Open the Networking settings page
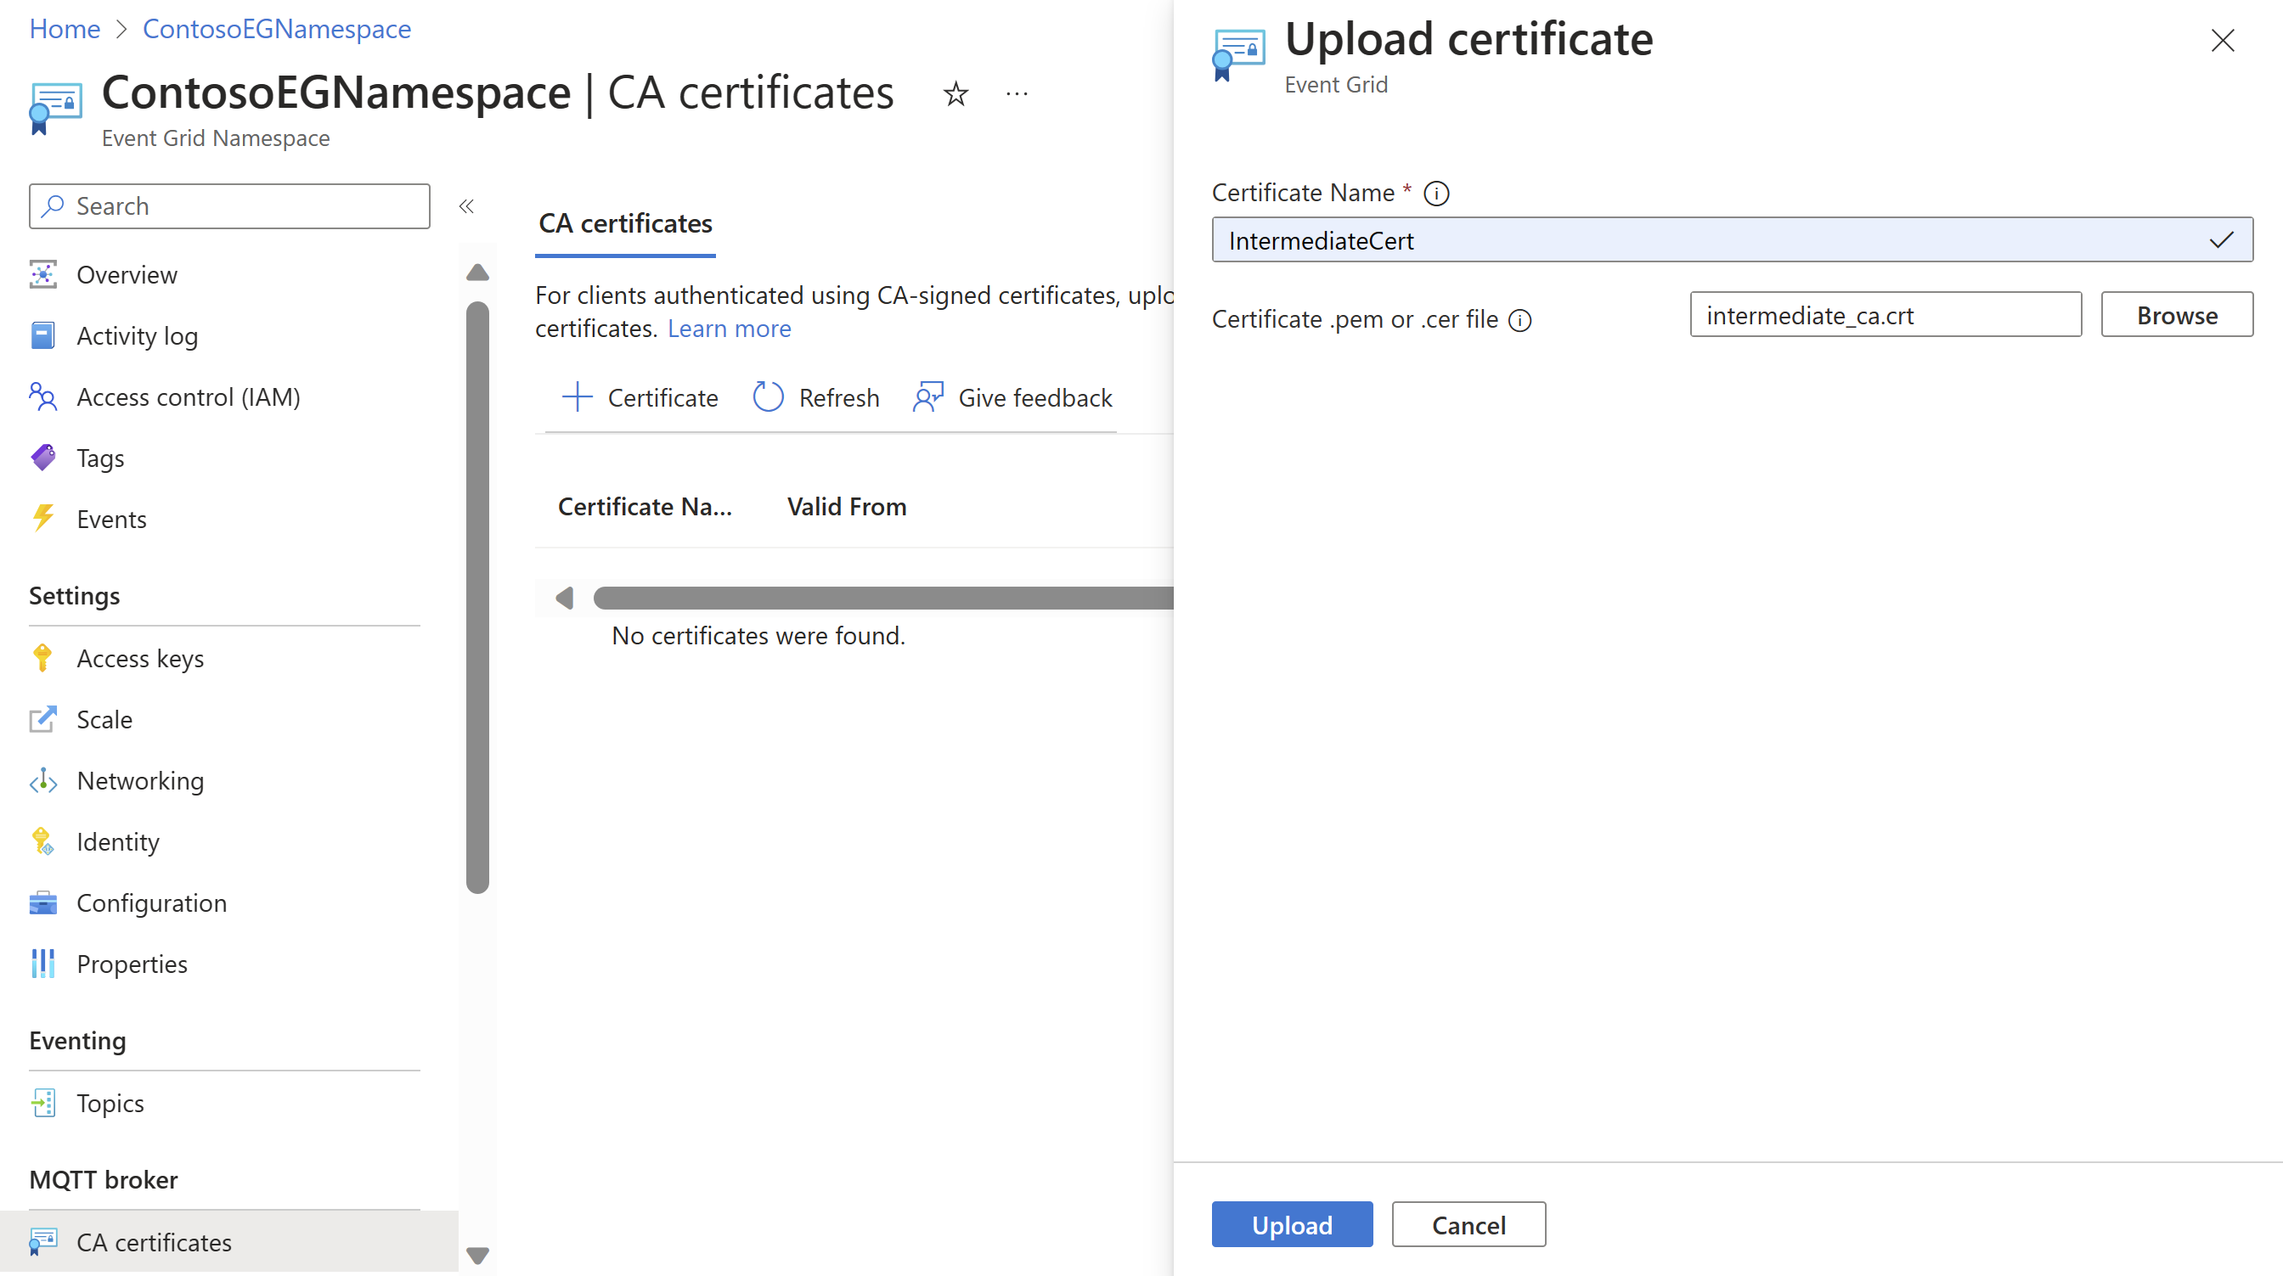The image size is (2283, 1276). (140, 781)
